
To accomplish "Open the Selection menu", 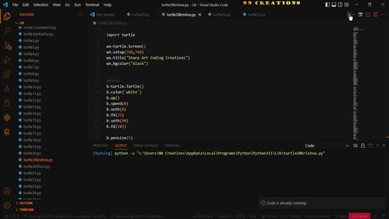I will [41, 5].
